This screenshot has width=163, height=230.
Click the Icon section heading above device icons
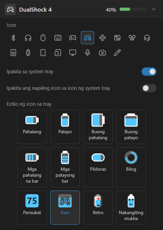(11, 25)
